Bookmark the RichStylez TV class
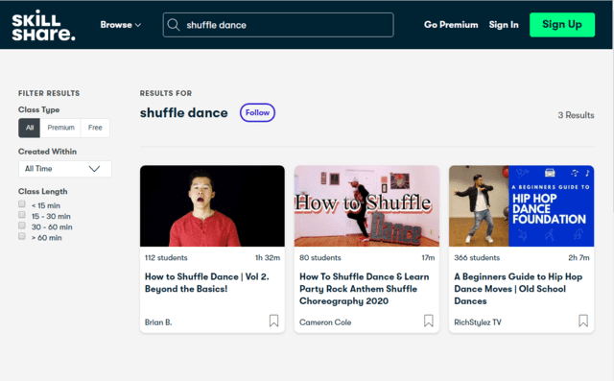This screenshot has height=381, width=614. click(x=583, y=321)
